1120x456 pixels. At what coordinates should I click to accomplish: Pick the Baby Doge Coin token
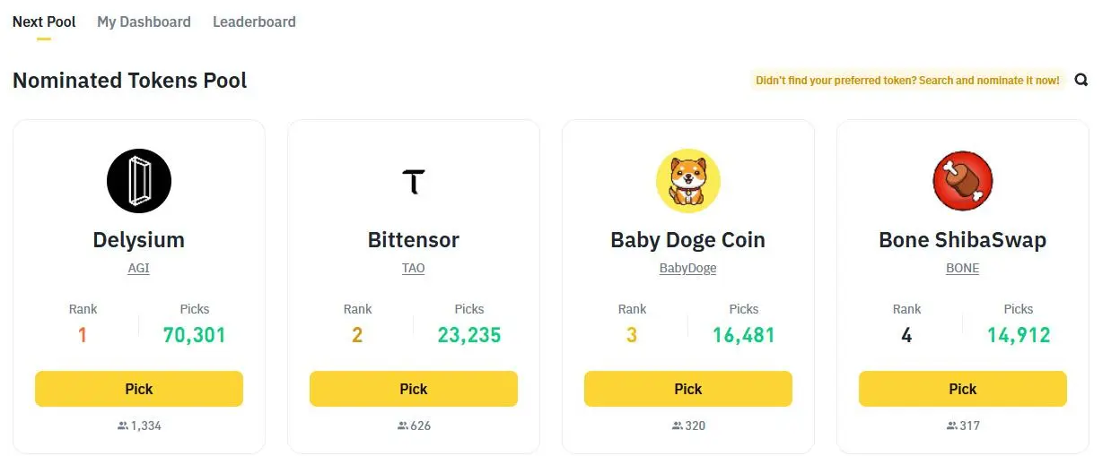(688, 389)
